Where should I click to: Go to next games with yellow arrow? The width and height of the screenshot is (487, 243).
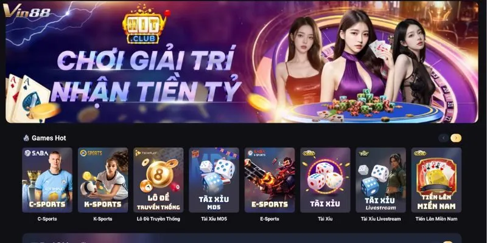click(456, 138)
